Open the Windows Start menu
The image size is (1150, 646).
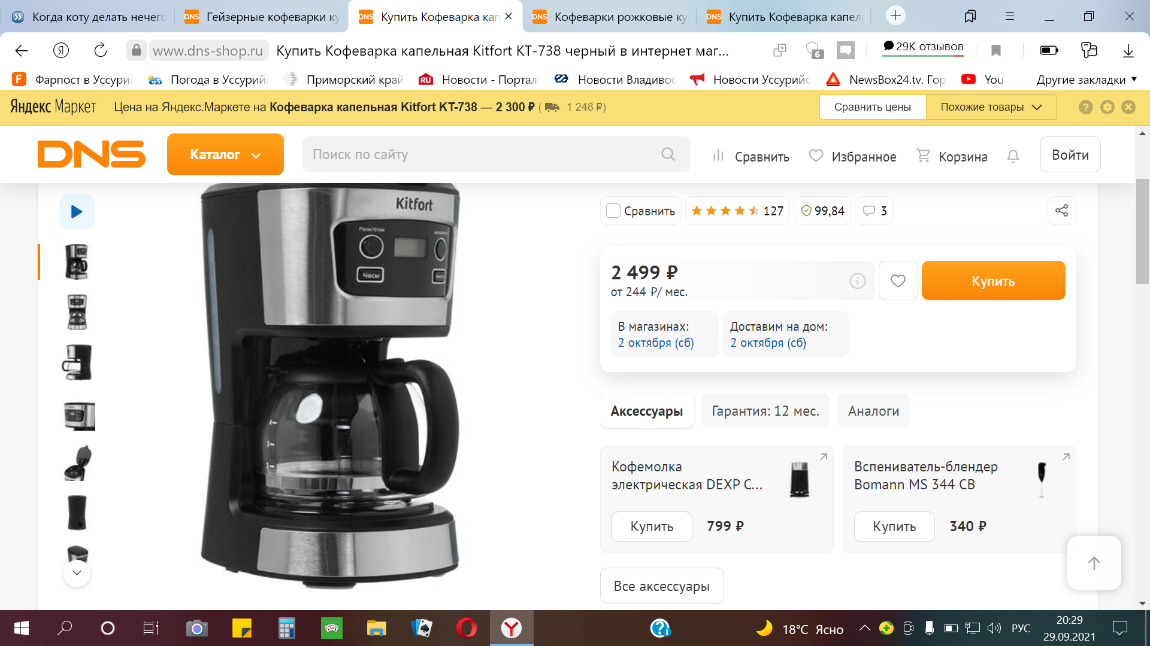[x=22, y=628]
